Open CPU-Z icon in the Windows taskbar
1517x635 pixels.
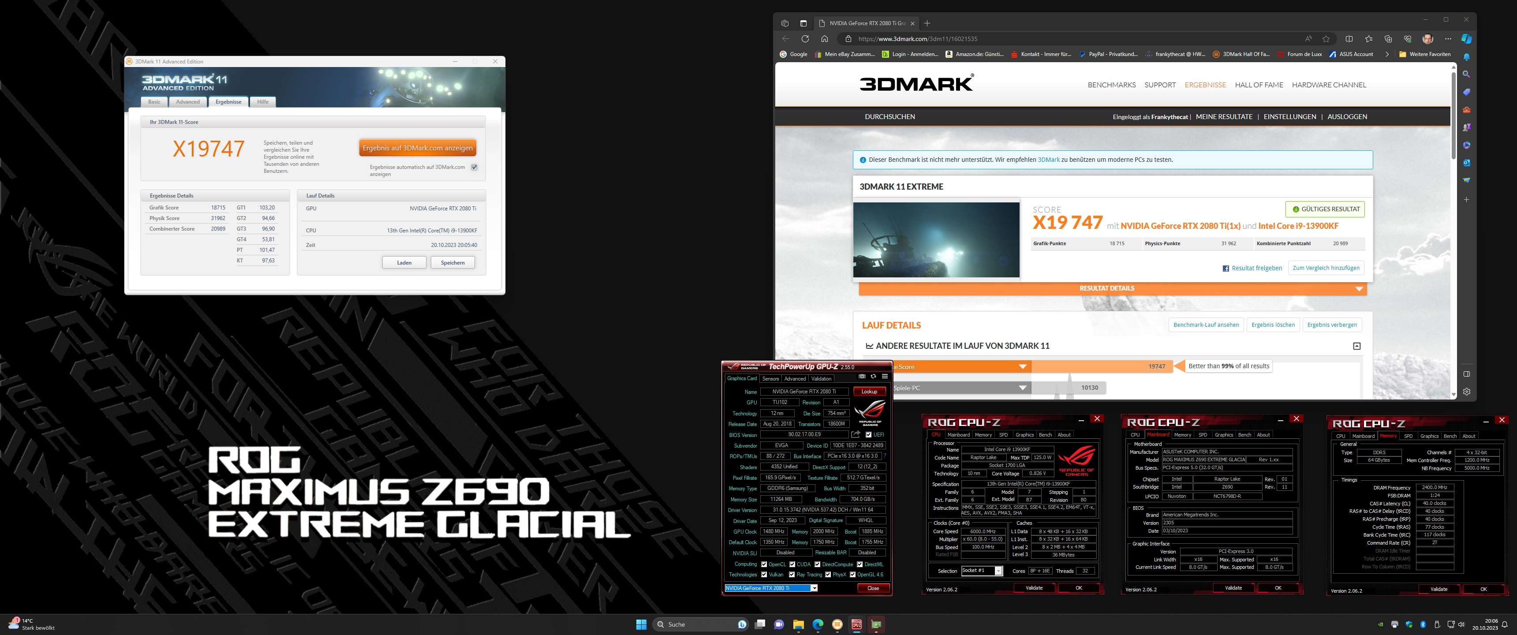856,624
